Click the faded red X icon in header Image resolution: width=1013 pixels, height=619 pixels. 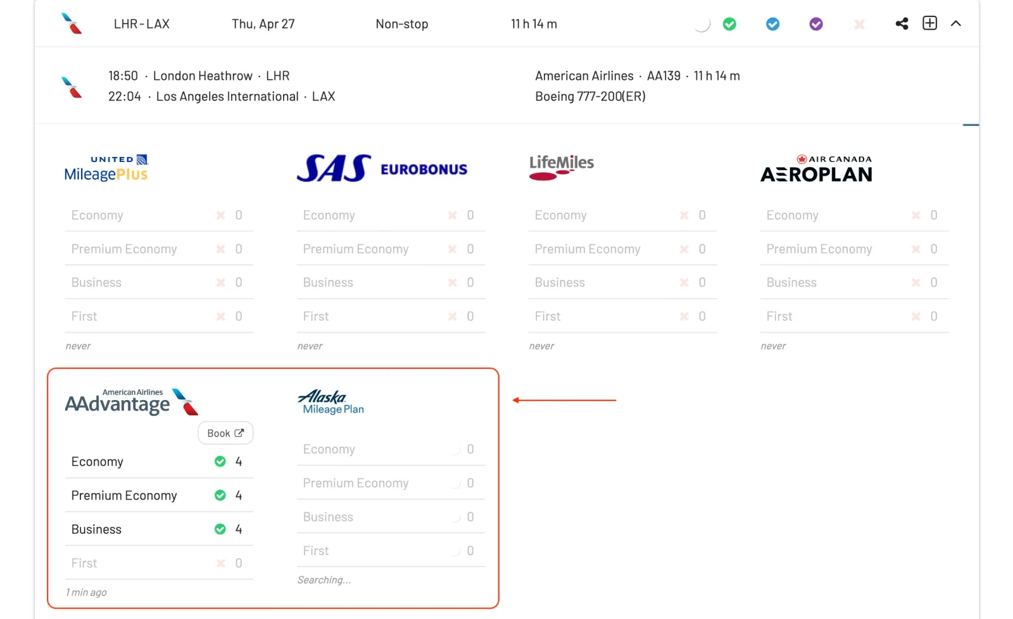click(x=859, y=24)
